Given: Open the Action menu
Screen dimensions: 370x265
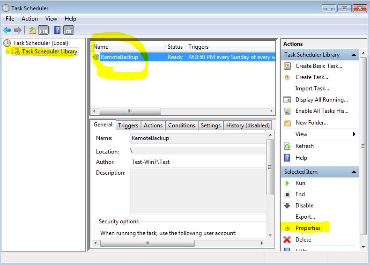Looking at the screenshot, I should pyautogui.click(x=30, y=19).
